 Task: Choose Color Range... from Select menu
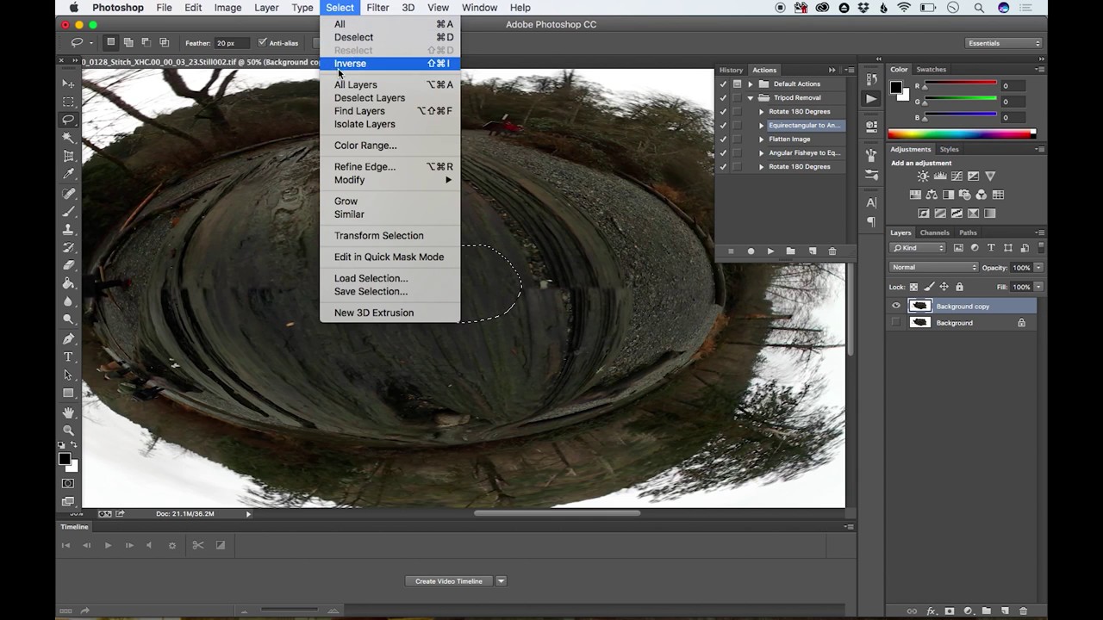point(390,145)
